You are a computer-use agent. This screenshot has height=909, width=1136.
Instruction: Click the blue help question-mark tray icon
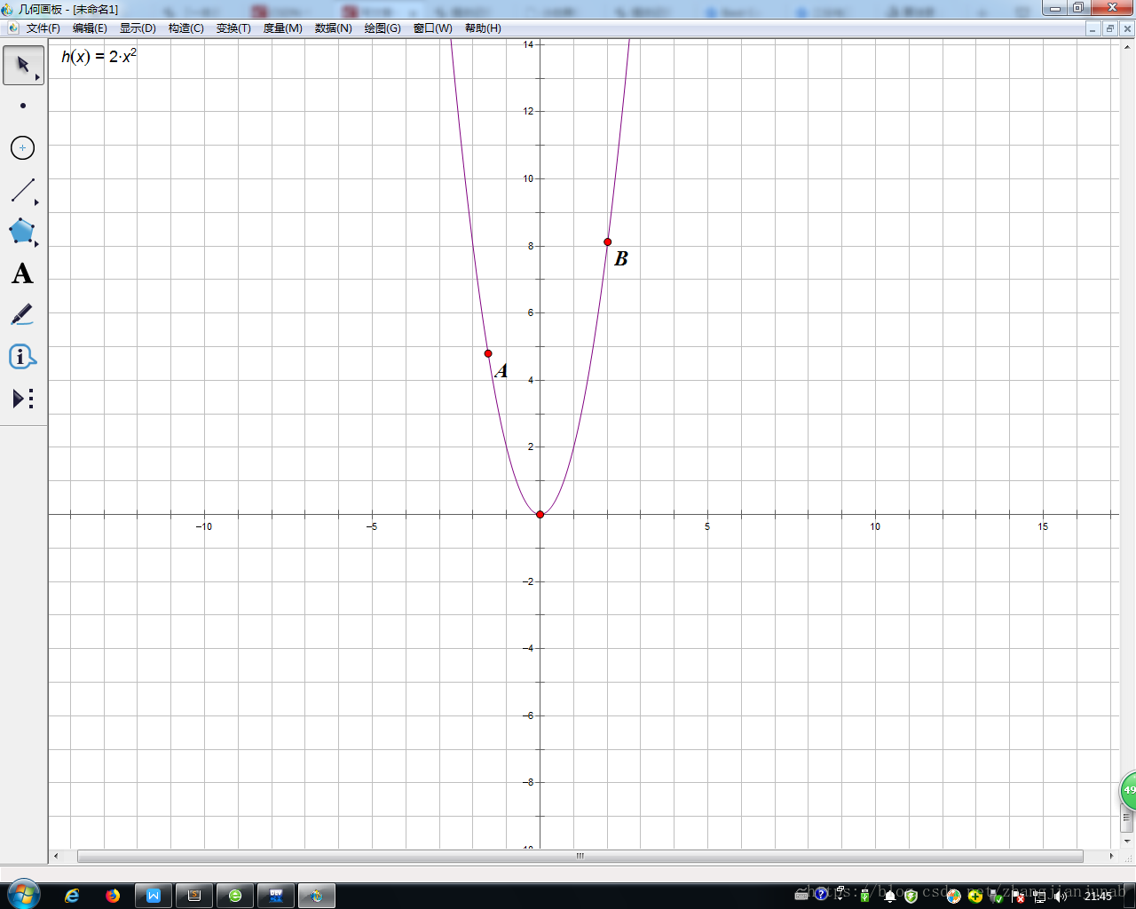821,894
